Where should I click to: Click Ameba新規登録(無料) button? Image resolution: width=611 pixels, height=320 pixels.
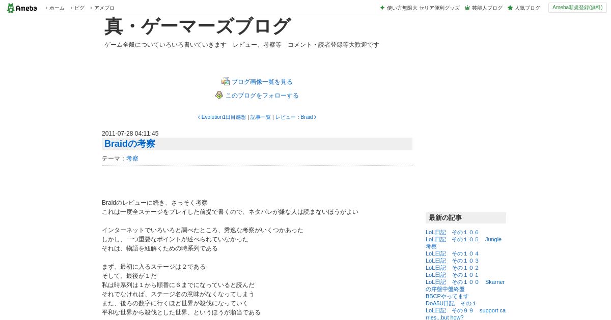coord(577,8)
